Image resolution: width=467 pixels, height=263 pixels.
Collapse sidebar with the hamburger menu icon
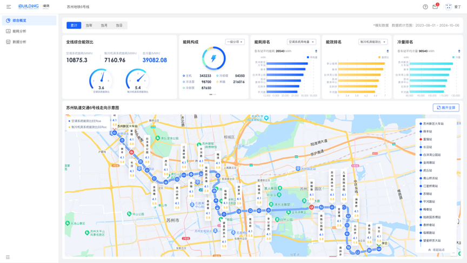click(x=9, y=6)
